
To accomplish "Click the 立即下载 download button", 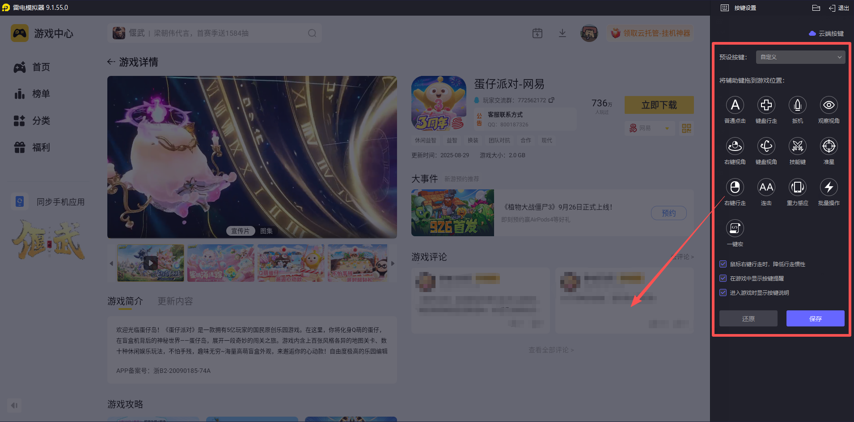I will click(659, 105).
